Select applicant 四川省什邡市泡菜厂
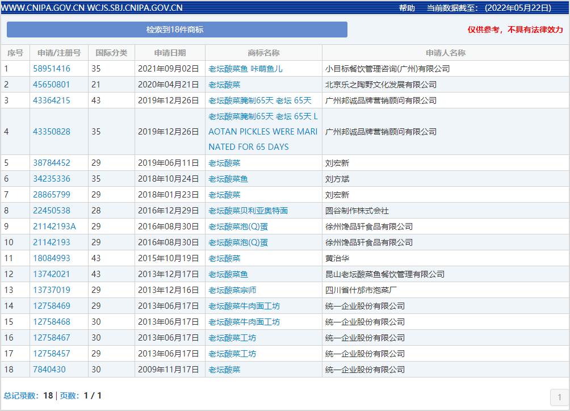 361,290
